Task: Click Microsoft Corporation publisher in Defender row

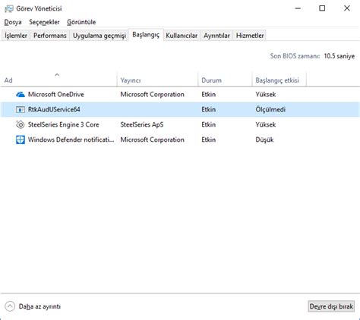Action: [x=152, y=140]
